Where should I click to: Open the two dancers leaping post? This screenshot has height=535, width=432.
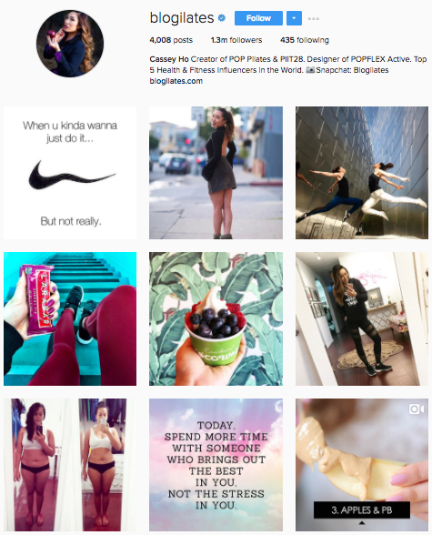[362, 173]
